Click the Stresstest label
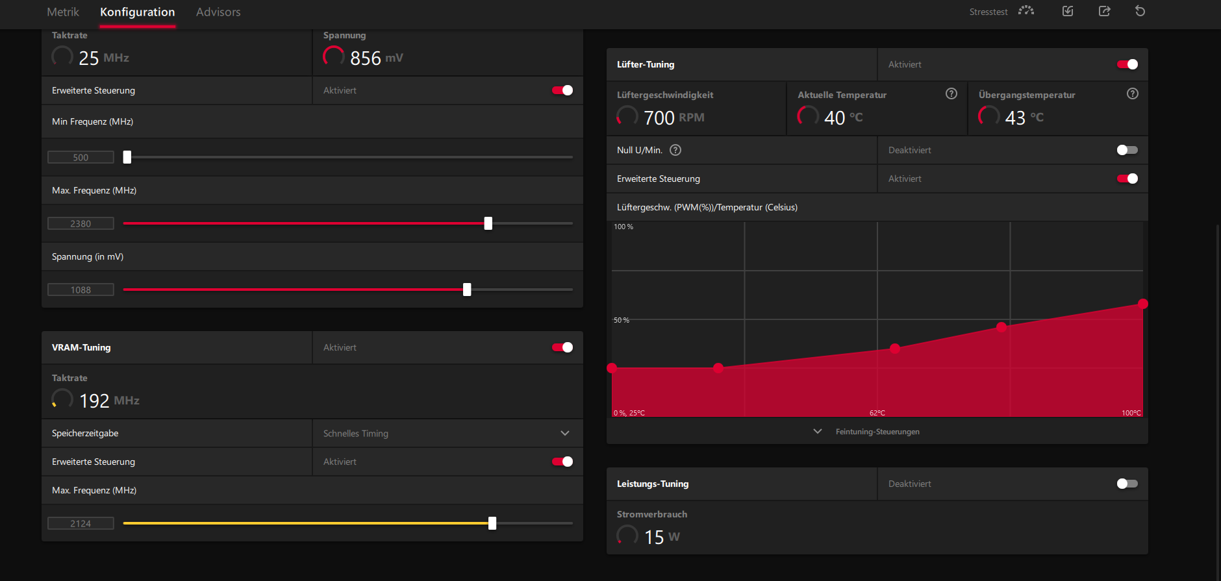Viewport: 1221px width, 581px height. [988, 12]
